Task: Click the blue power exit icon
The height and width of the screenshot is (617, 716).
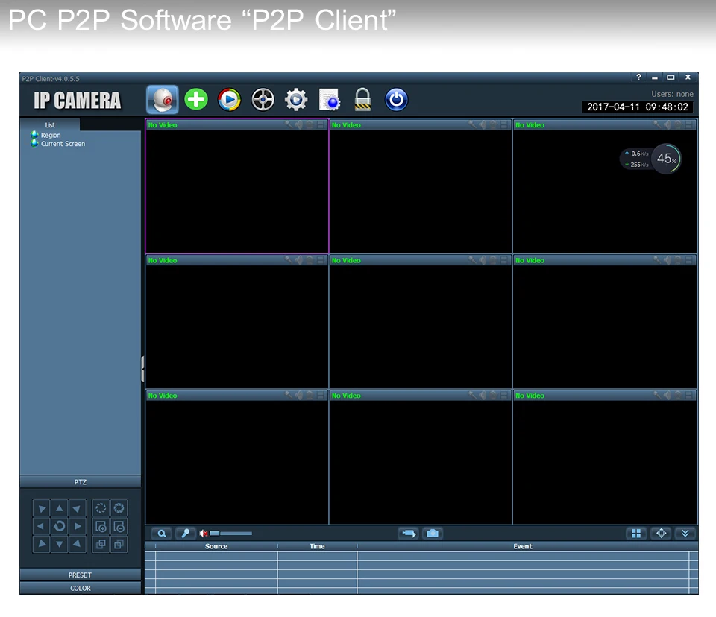Action: click(396, 100)
